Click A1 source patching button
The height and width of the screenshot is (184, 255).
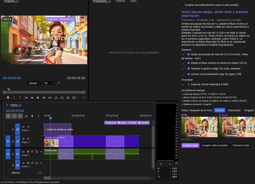tap(8, 154)
